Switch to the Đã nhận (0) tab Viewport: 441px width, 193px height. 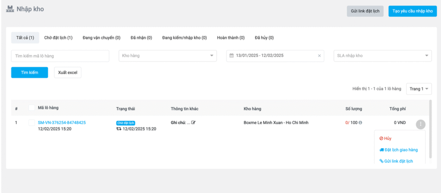point(141,38)
